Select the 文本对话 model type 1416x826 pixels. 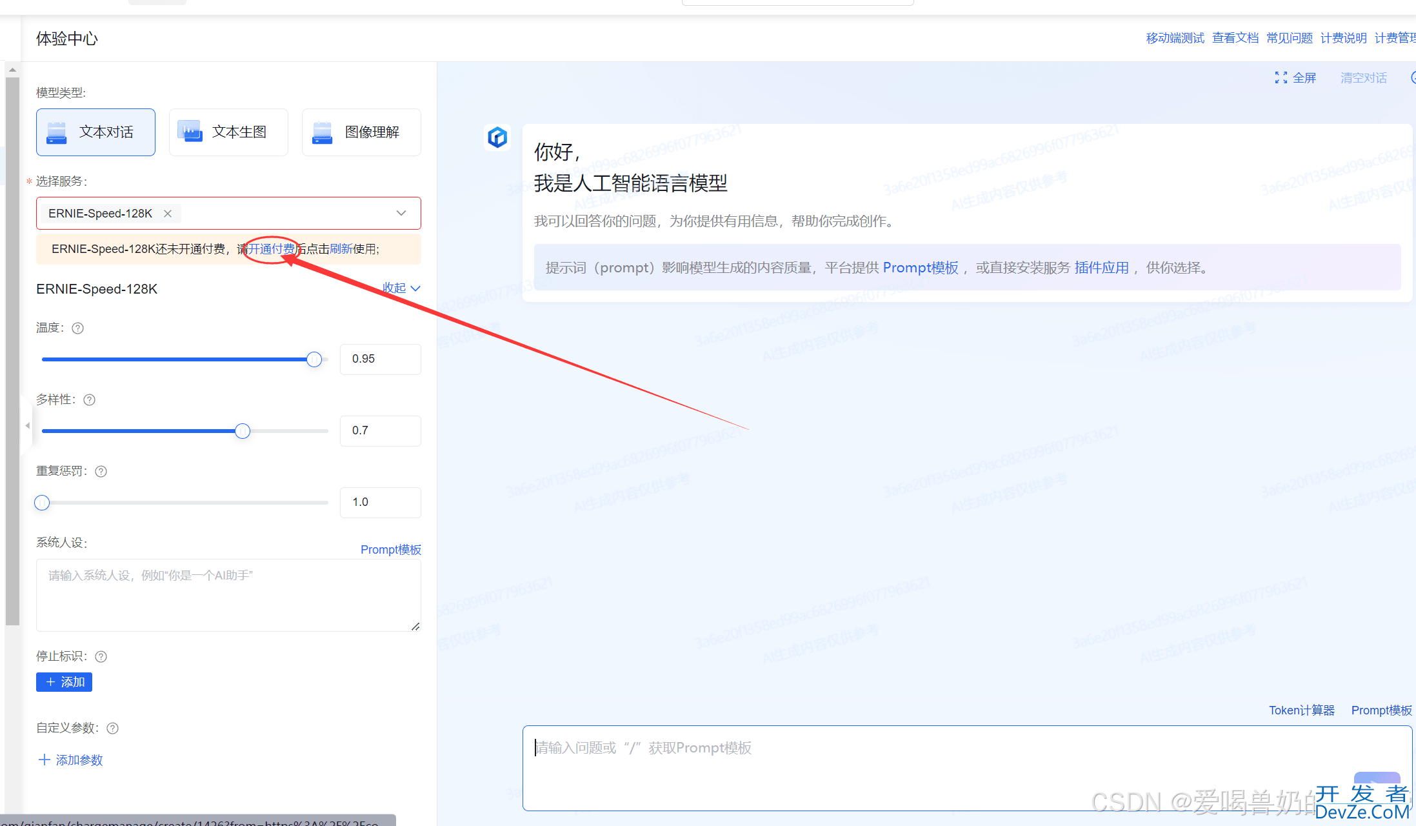tap(95, 132)
